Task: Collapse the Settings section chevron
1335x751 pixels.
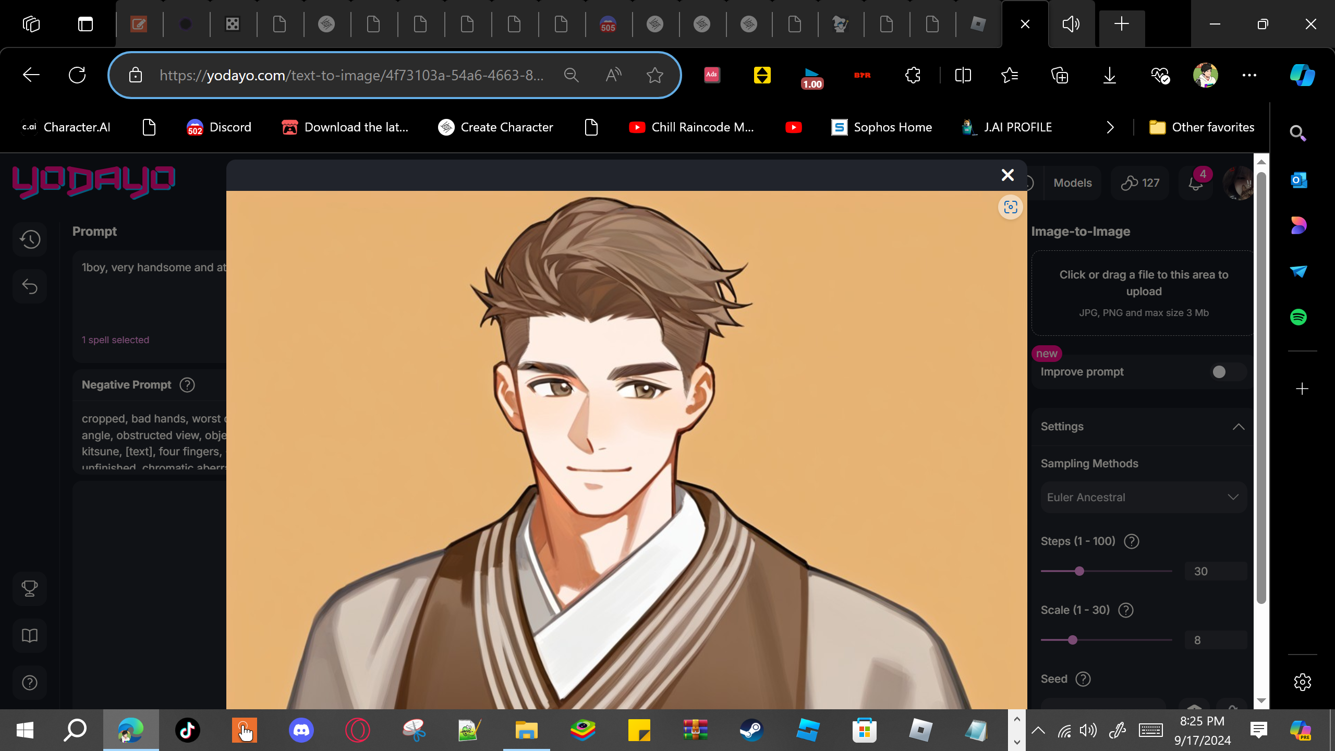Action: pos(1239,427)
